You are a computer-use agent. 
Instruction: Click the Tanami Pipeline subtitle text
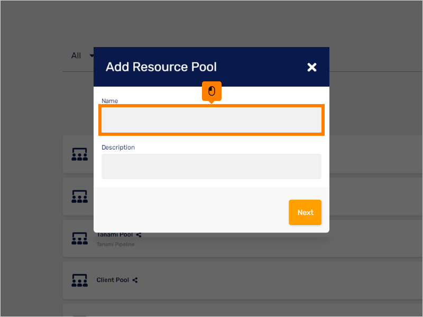(116, 244)
